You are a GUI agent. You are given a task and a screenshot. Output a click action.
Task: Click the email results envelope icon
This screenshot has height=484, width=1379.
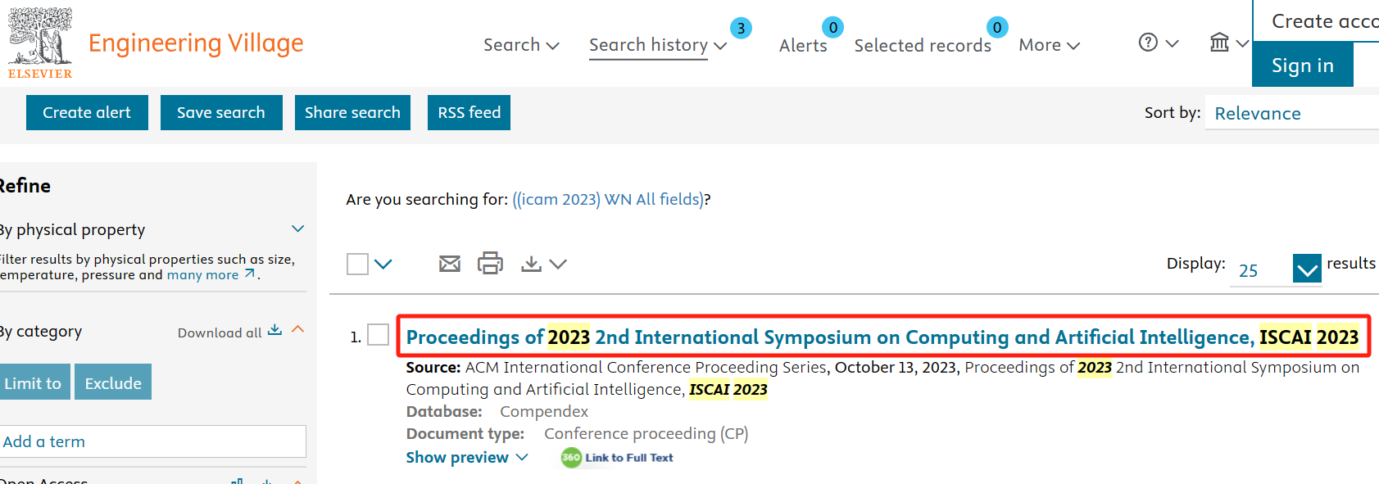click(449, 264)
